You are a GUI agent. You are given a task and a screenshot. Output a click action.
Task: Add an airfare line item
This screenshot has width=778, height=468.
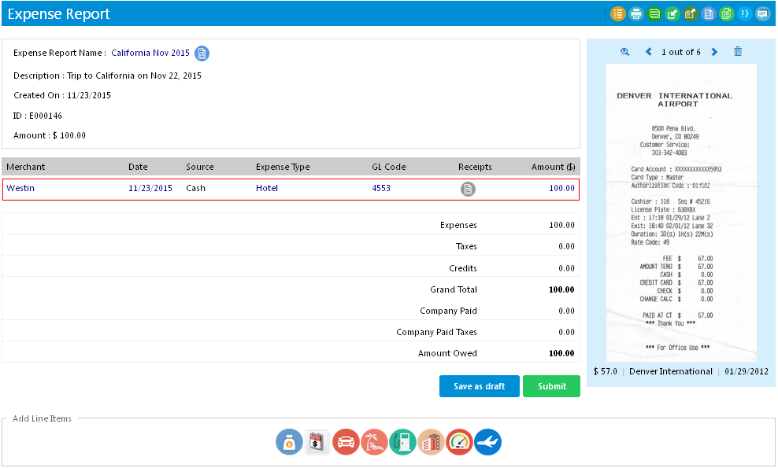pyautogui.click(x=487, y=442)
